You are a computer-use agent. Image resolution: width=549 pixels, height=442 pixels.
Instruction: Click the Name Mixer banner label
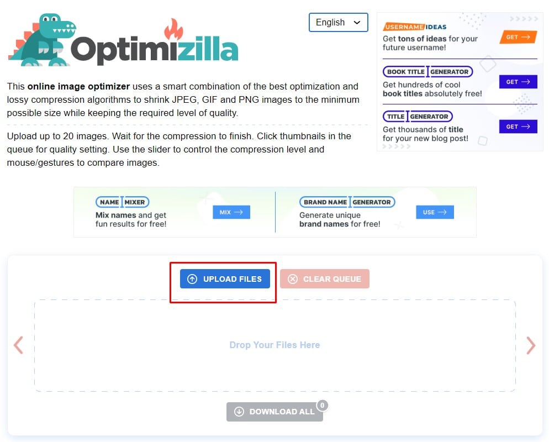pos(122,202)
